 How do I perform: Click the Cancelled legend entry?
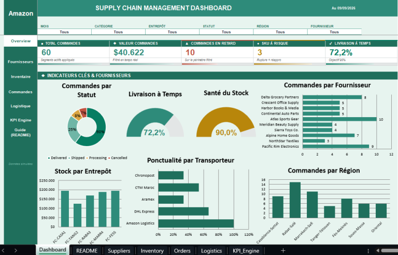[x=118, y=158]
